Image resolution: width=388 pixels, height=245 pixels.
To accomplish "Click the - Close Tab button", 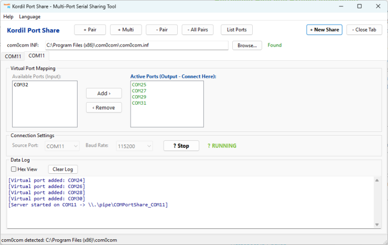I will tap(364, 30).
